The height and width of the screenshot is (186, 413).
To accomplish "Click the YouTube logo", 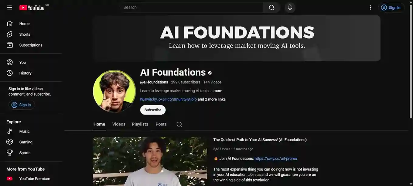I will [x=32, y=8].
